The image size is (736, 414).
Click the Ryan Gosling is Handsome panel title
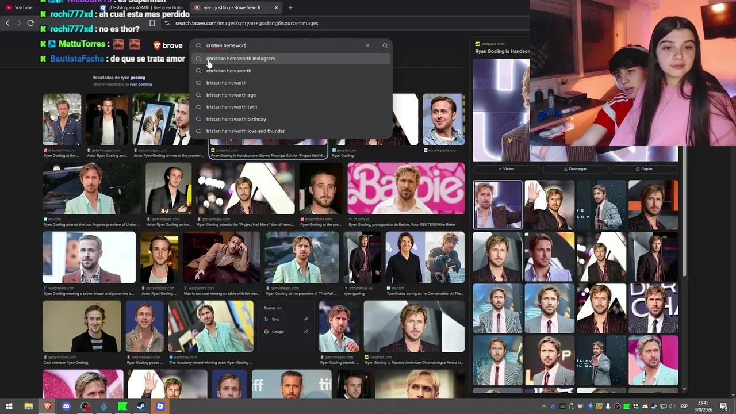point(503,51)
